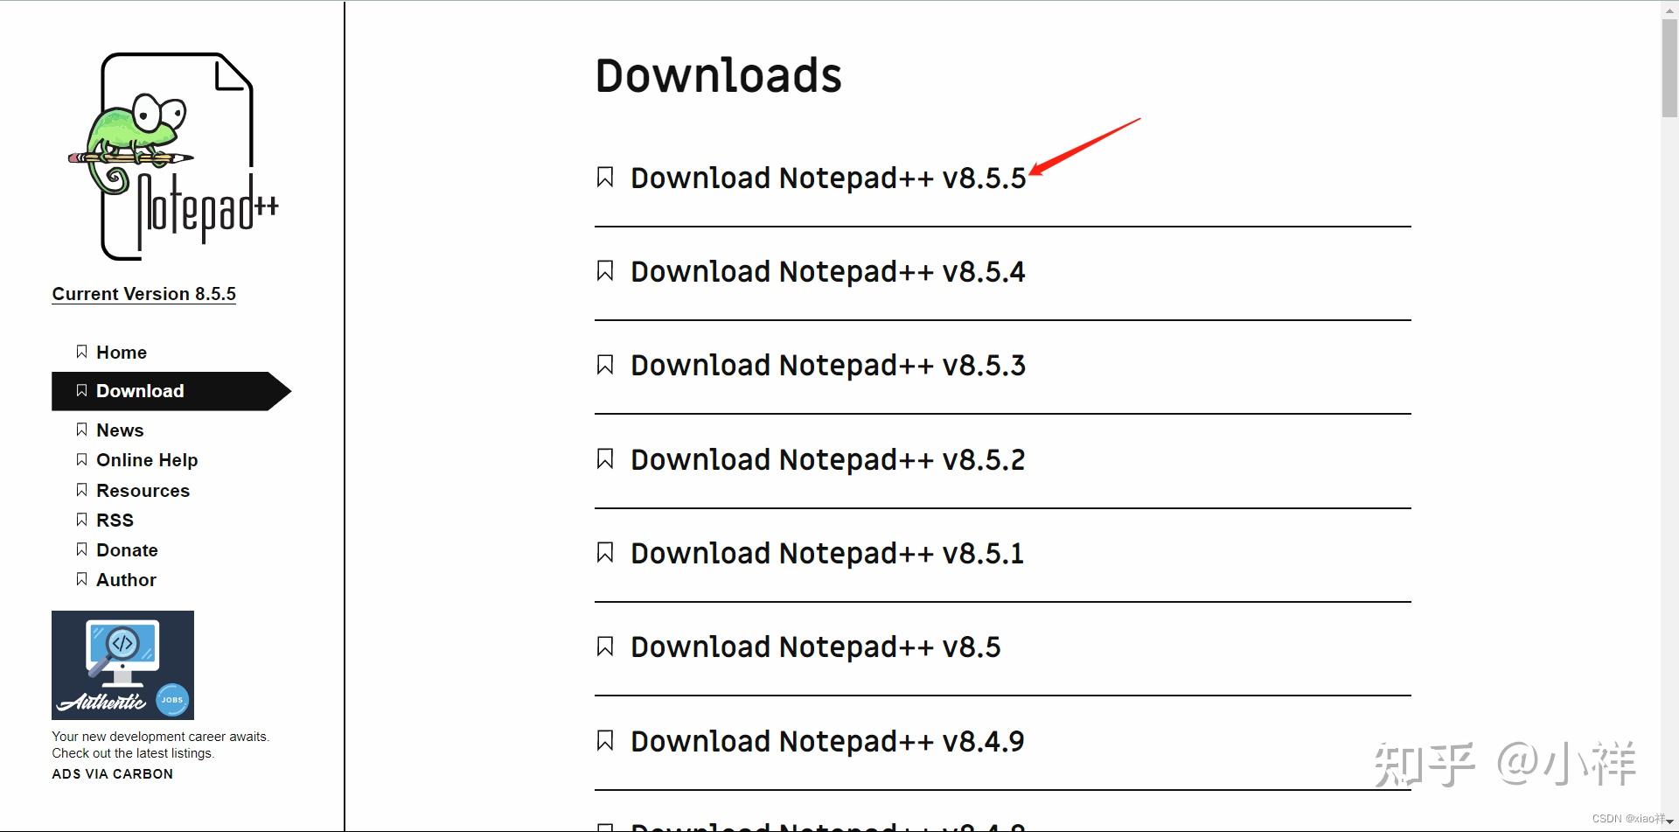
Task: Click bookmark icon beside Download Notepad++ v8.5.1
Action: point(604,553)
